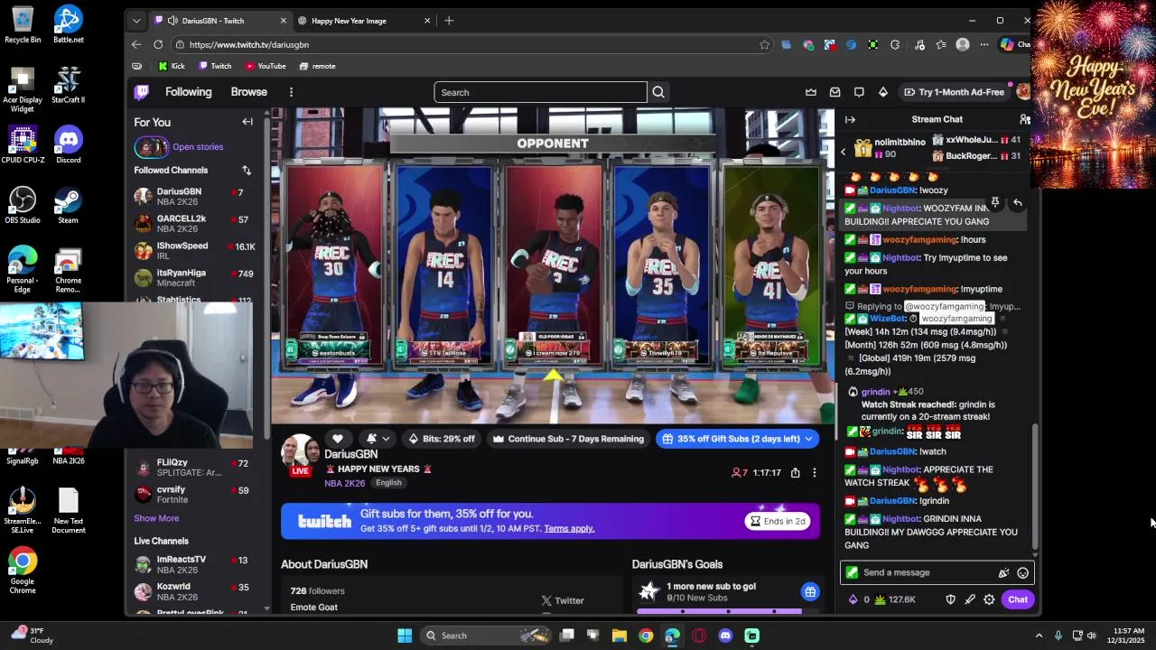Open Prime Loot crown icon
The image size is (1156, 650).
click(811, 92)
